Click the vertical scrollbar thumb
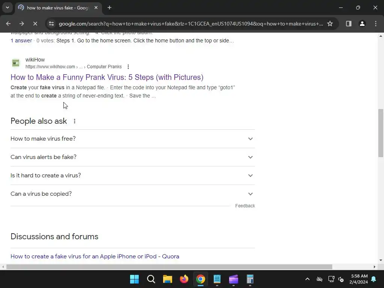 click(381, 133)
